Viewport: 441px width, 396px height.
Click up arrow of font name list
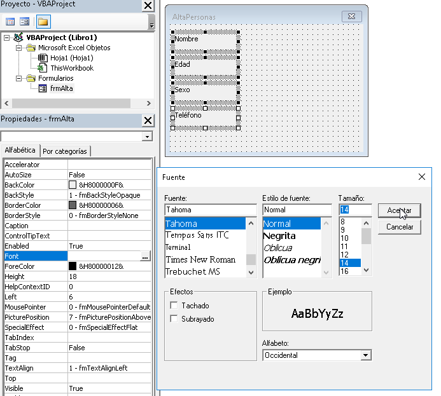(x=251, y=223)
